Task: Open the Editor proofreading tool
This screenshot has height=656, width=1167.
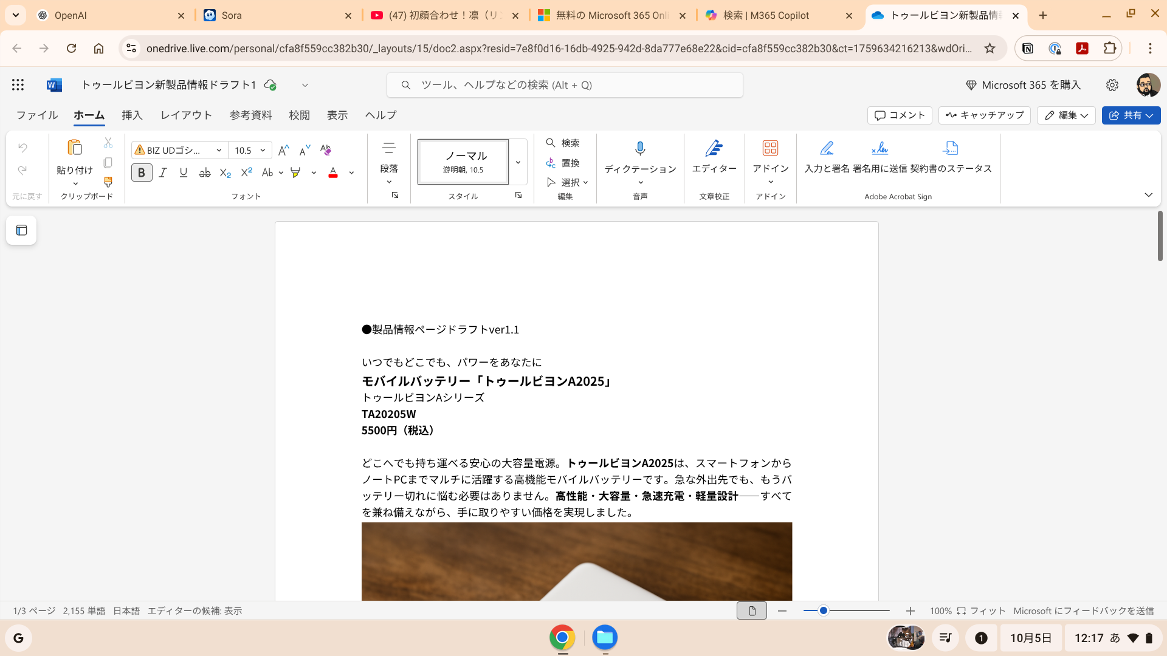Action: point(714,156)
